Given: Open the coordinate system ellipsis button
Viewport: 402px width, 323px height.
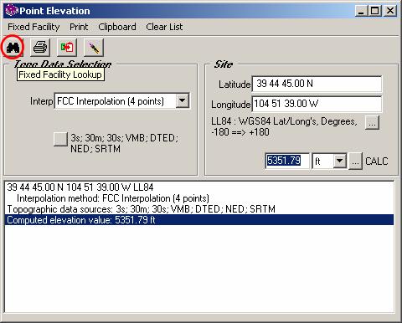Looking at the screenshot, I should pyautogui.click(x=373, y=122).
